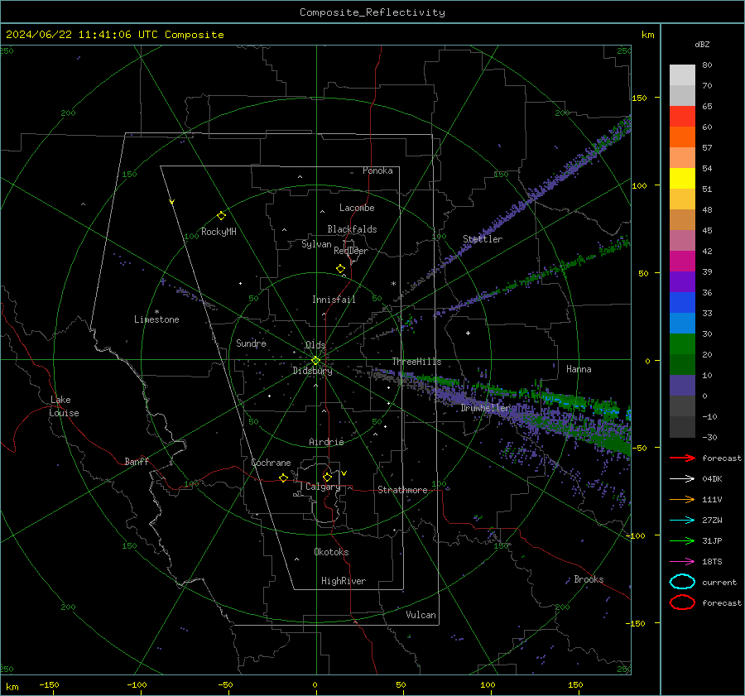Click the Stettler label
Image resolution: width=745 pixels, height=696 pixels.
coord(483,239)
